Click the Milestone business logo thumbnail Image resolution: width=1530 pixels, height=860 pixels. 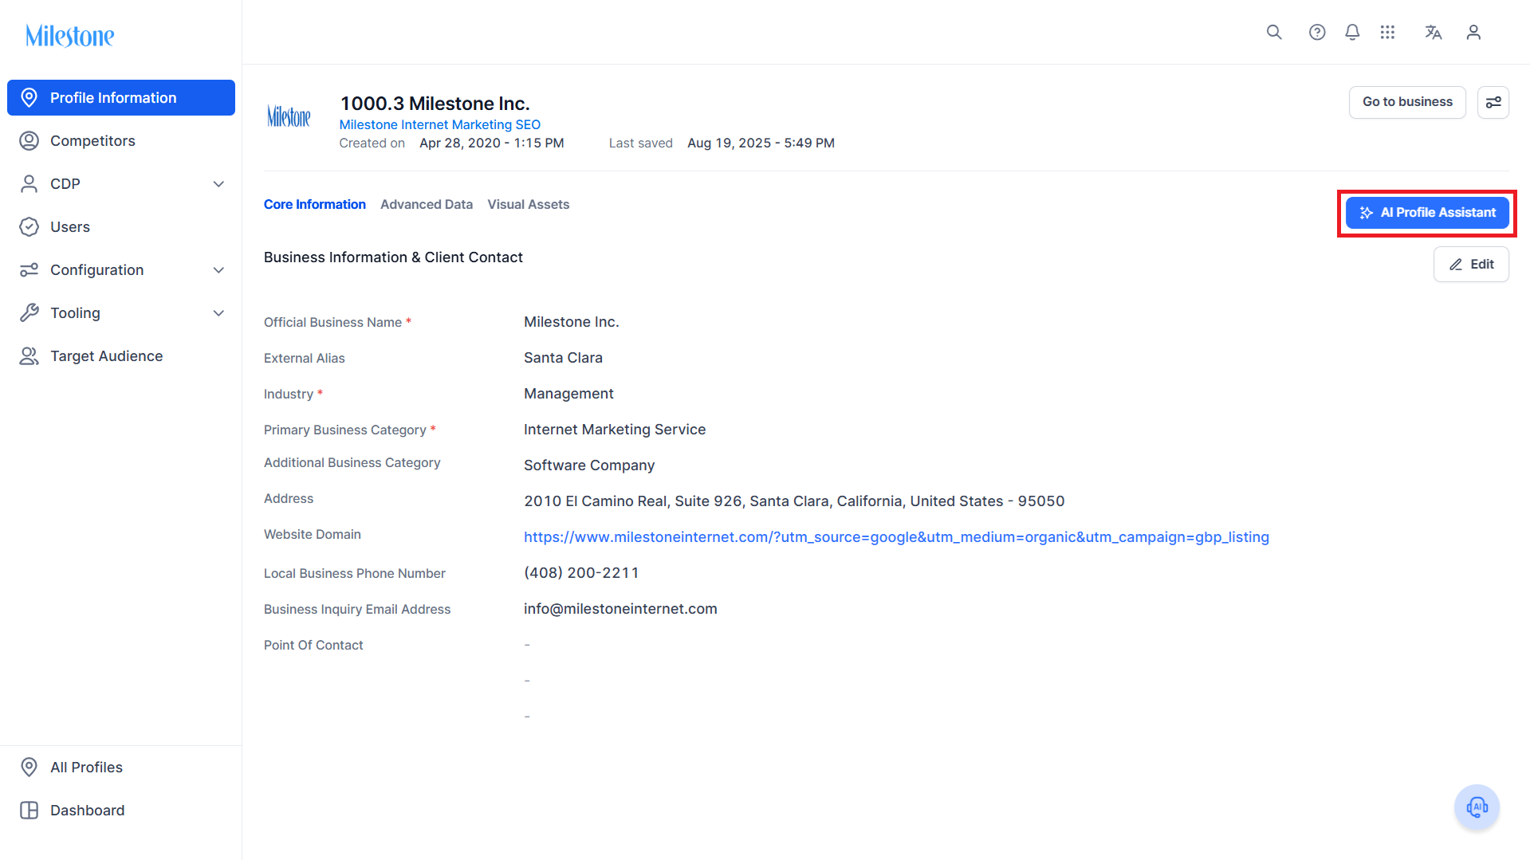(289, 116)
